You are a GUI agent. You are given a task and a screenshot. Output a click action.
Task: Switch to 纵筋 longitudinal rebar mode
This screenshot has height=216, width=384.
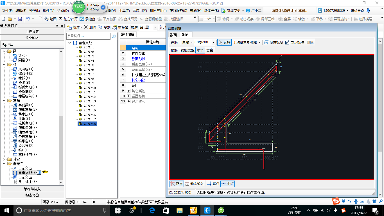click(174, 42)
